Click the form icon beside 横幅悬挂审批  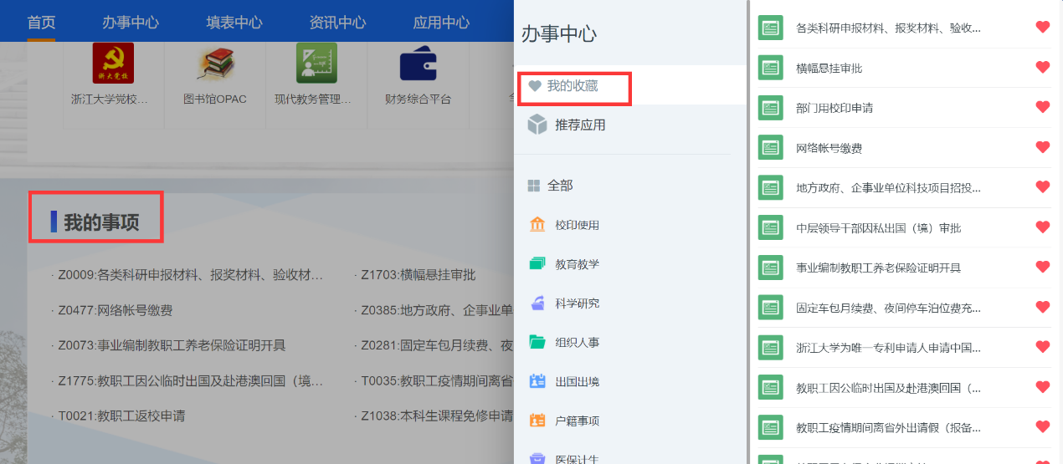point(770,68)
